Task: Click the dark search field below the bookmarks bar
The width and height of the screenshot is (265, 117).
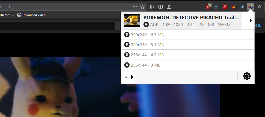Action: 57,26
